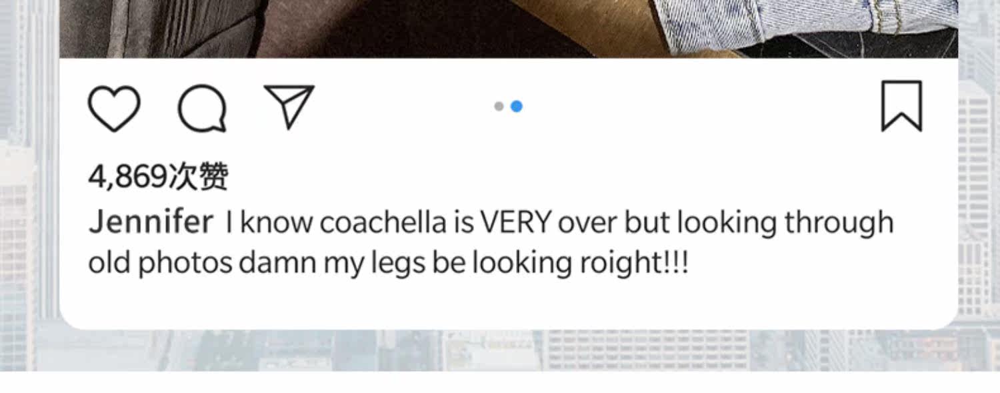
Task: Tap the denim area of the post photo
Action: [800, 23]
